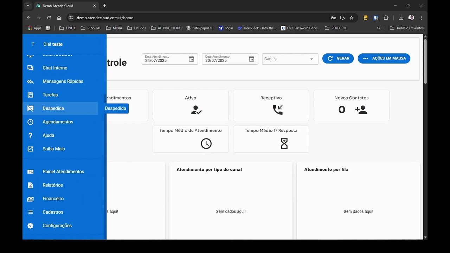Screen dimensions: 450x253
Task: Open a new browser tab
Action: pos(104,6)
